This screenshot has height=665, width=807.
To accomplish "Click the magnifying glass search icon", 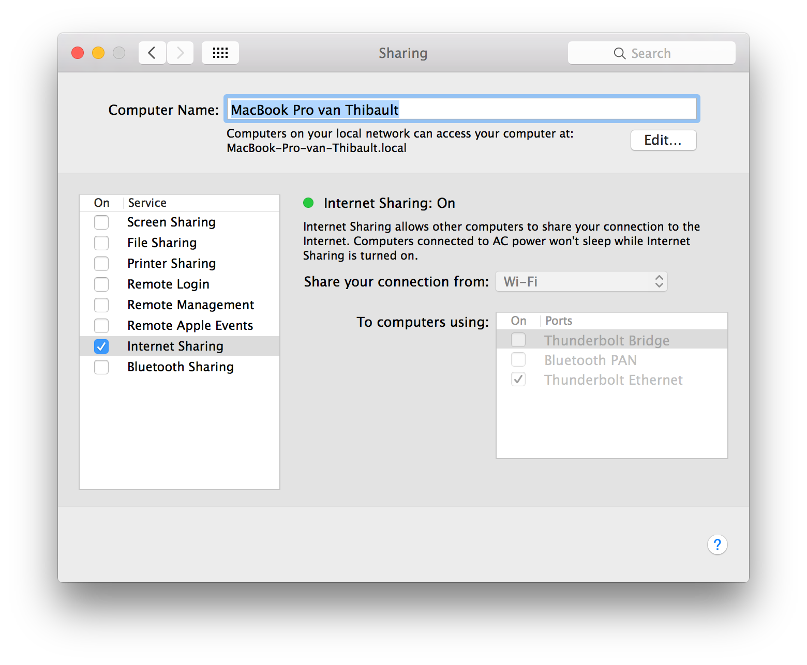I will pos(619,53).
